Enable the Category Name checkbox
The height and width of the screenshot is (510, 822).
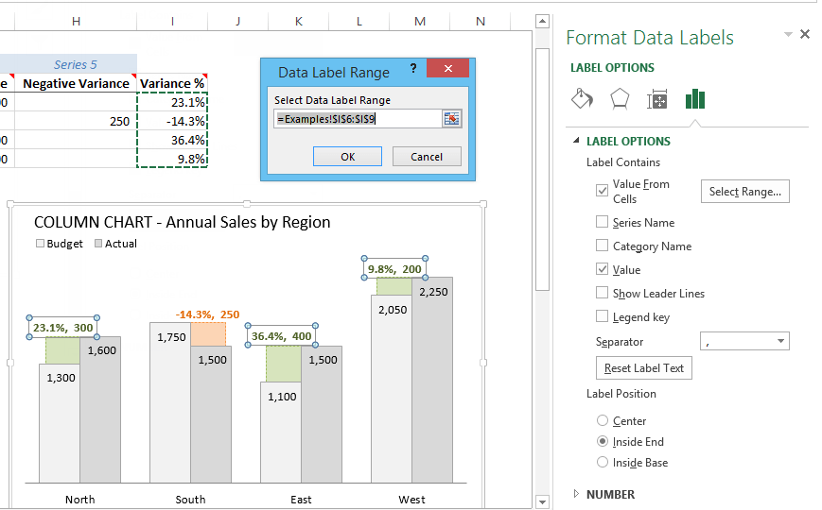pyautogui.click(x=602, y=246)
